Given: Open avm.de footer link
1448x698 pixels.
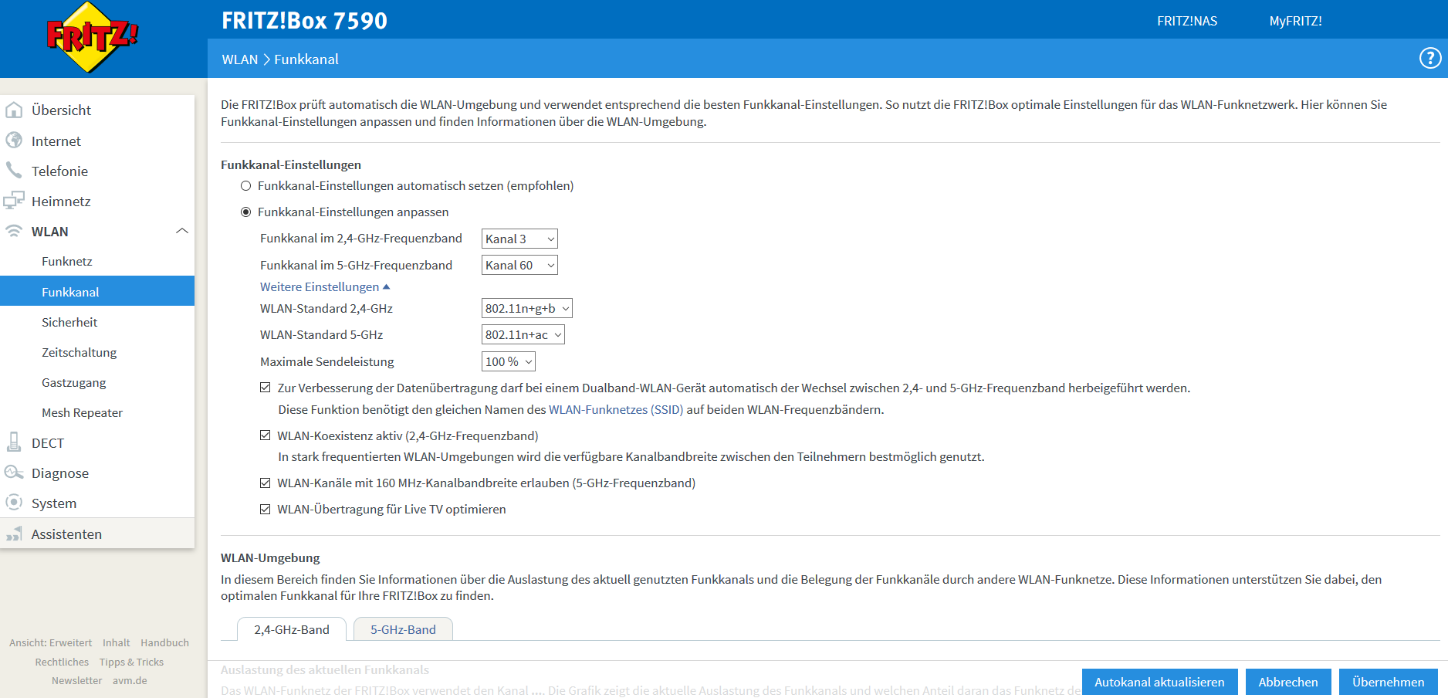Looking at the screenshot, I should (130, 680).
